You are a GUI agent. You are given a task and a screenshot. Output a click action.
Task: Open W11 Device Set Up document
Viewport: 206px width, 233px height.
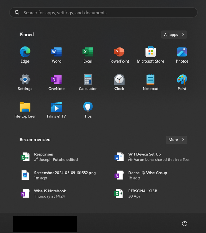click(x=153, y=157)
